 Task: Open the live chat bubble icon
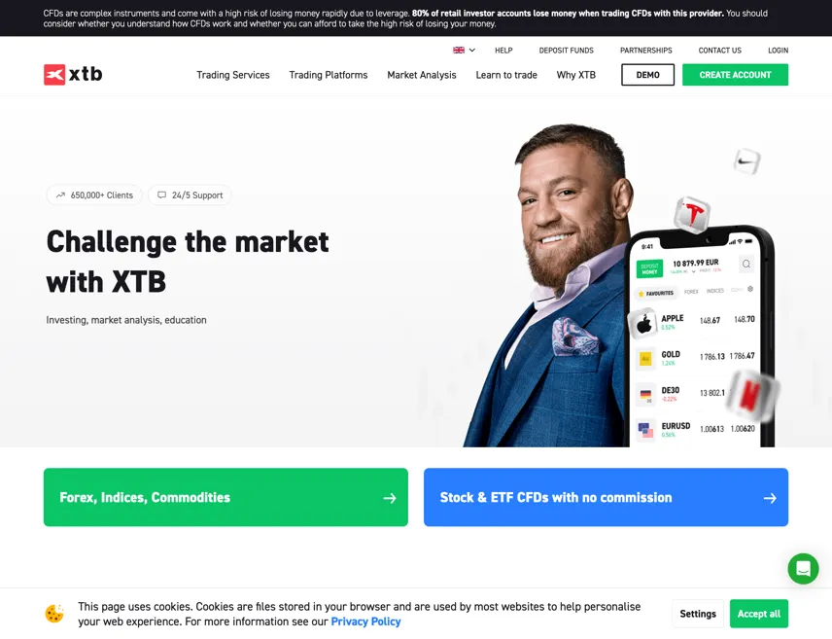click(803, 568)
